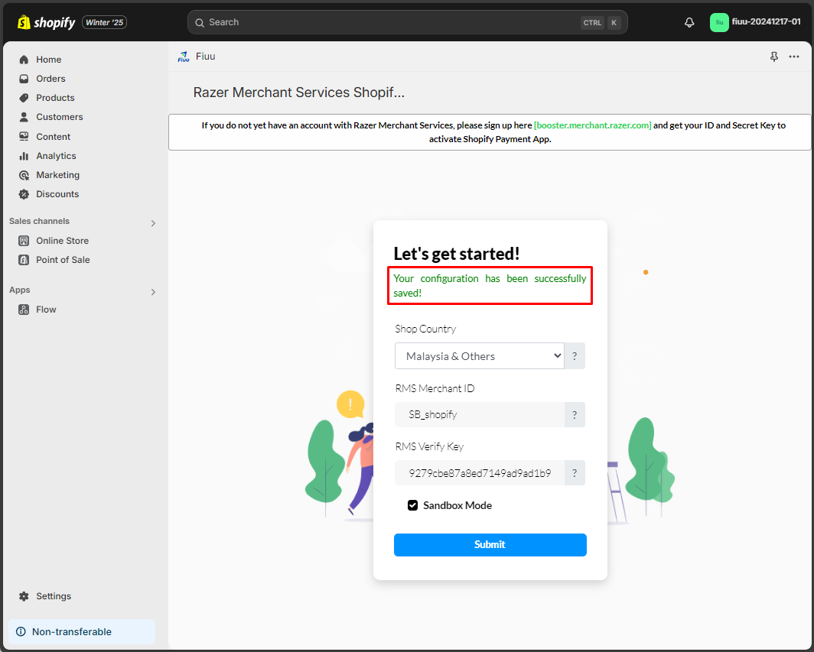Click the Discounts badge icon
Image resolution: width=814 pixels, height=652 pixels.
24,194
